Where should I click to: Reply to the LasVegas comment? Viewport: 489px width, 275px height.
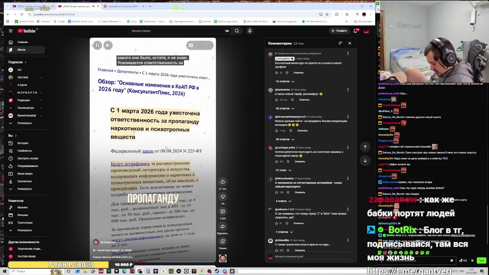click(300, 162)
